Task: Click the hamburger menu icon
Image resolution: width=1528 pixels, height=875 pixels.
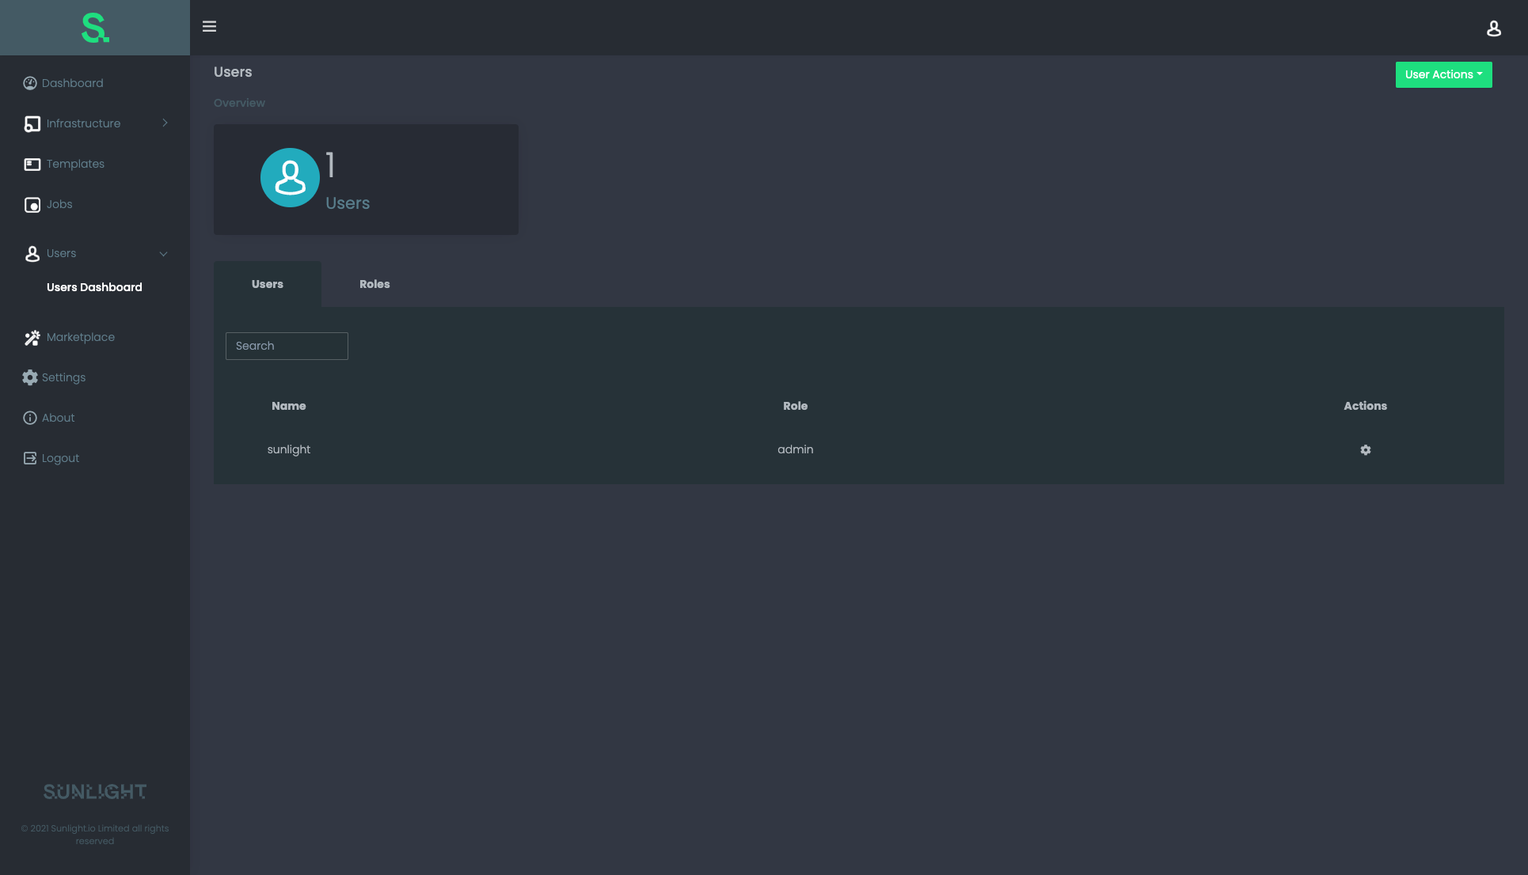Action: point(209,26)
